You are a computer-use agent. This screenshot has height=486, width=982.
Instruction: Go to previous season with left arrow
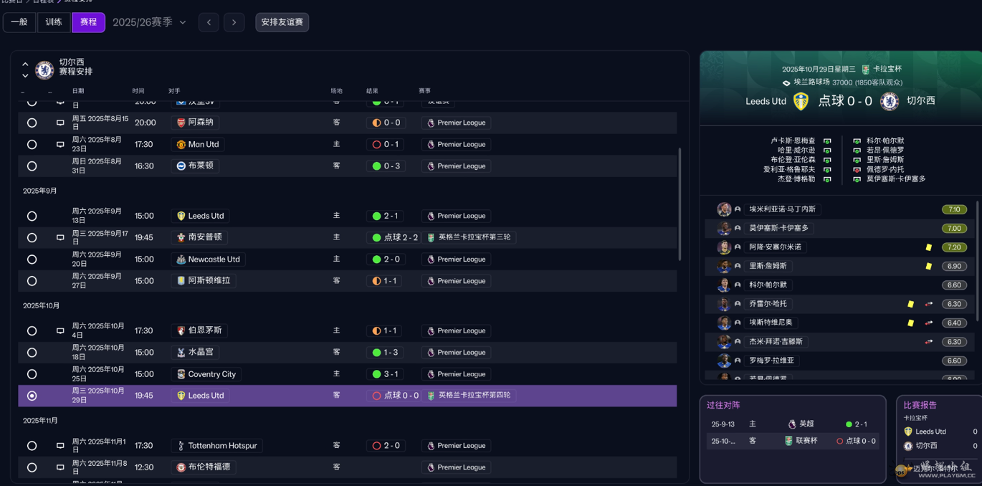209,22
